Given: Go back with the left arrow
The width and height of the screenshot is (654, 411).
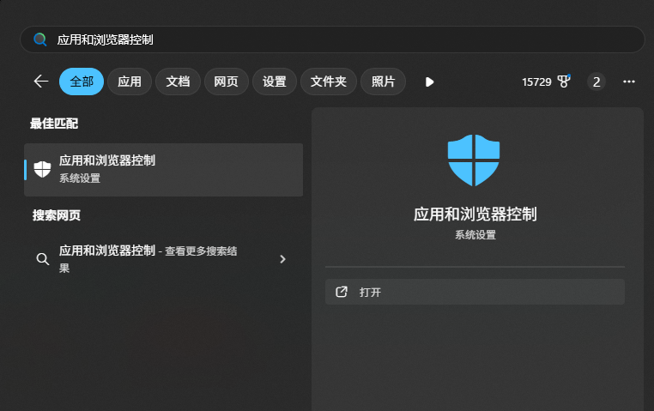Looking at the screenshot, I should (41, 82).
